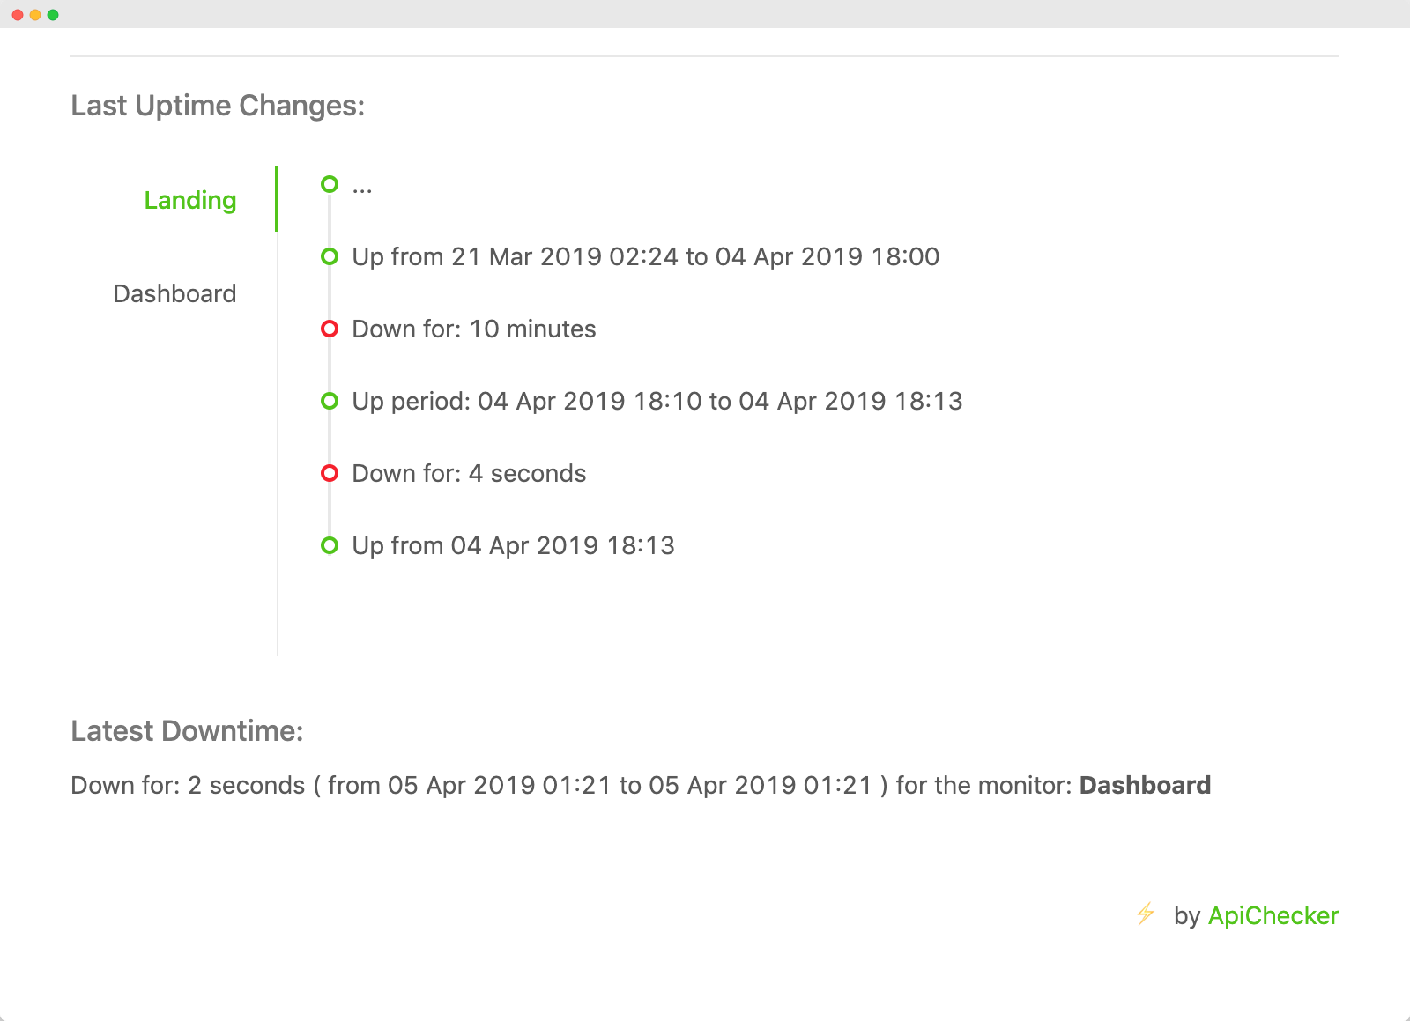This screenshot has height=1021, width=1410.
Task: Switch to the Dashboard monitor tab
Action: click(174, 294)
